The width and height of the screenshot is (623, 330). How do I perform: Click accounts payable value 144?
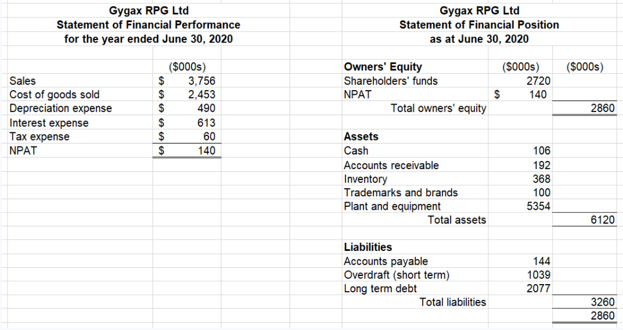click(x=542, y=261)
